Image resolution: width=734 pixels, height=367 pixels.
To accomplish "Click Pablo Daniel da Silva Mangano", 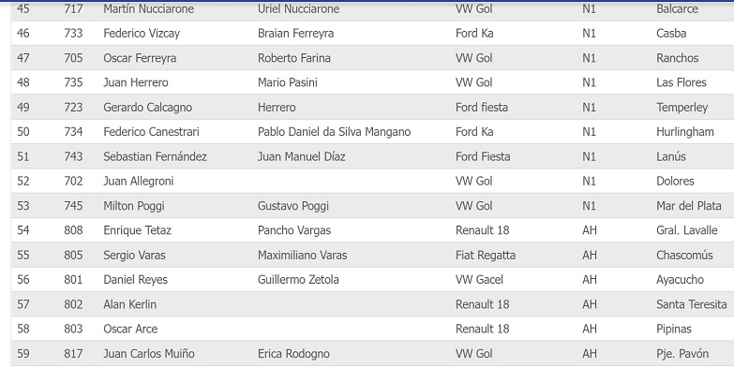I will tap(335, 132).
